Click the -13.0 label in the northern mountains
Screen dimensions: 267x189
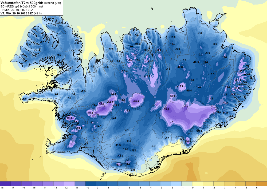129,59
